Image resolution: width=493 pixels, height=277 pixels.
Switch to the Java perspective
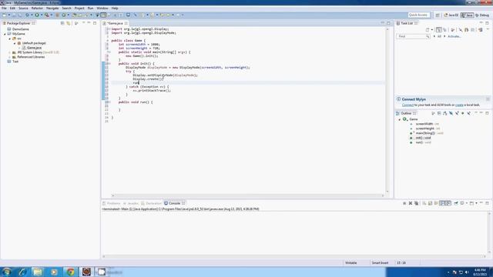[468, 15]
